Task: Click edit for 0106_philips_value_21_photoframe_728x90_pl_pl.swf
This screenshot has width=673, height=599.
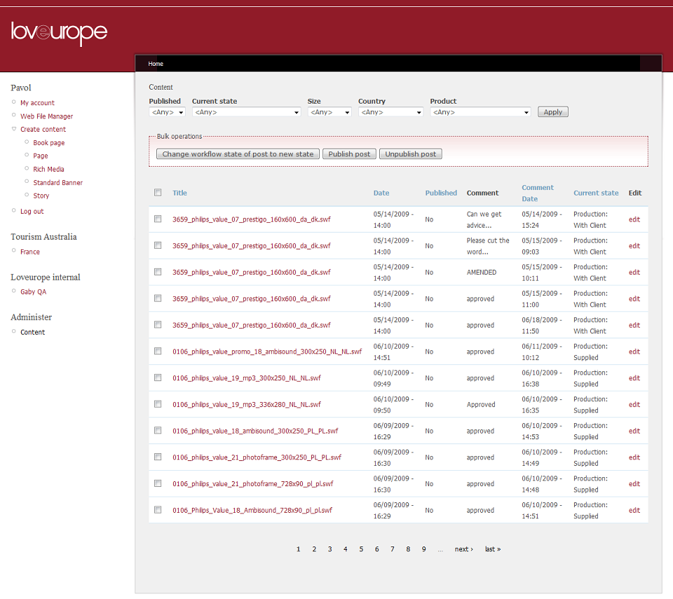Action: click(634, 483)
